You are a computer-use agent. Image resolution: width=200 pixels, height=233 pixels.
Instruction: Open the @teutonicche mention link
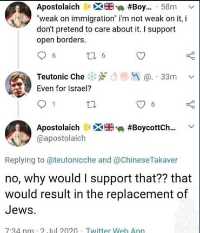(x=71, y=160)
